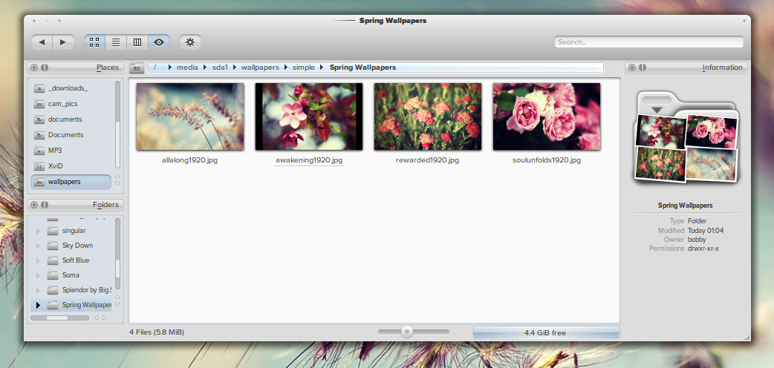Click 'Spring Wallpapers' breadcrumb segment
774x368 pixels.
pyautogui.click(x=362, y=68)
